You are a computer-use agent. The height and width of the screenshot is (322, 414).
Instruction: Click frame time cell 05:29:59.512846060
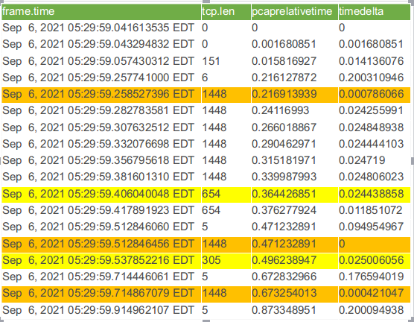click(101, 227)
